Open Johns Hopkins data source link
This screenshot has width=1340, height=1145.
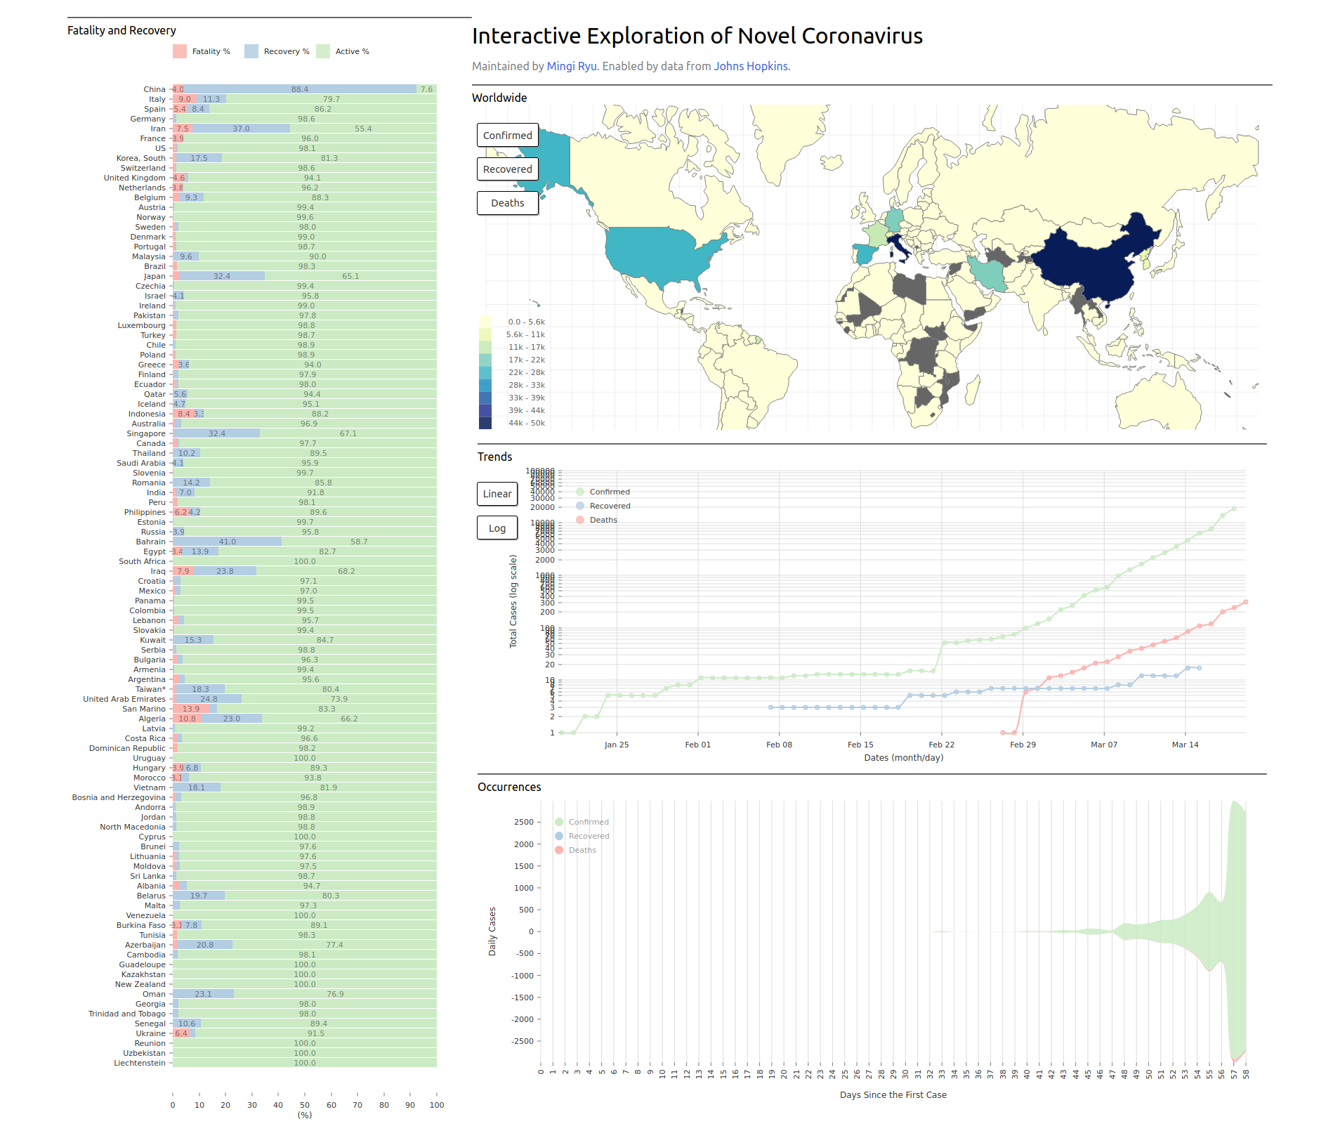[751, 66]
